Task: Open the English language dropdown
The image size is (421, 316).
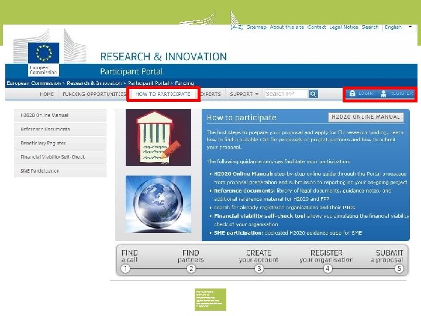Action: 398,27
